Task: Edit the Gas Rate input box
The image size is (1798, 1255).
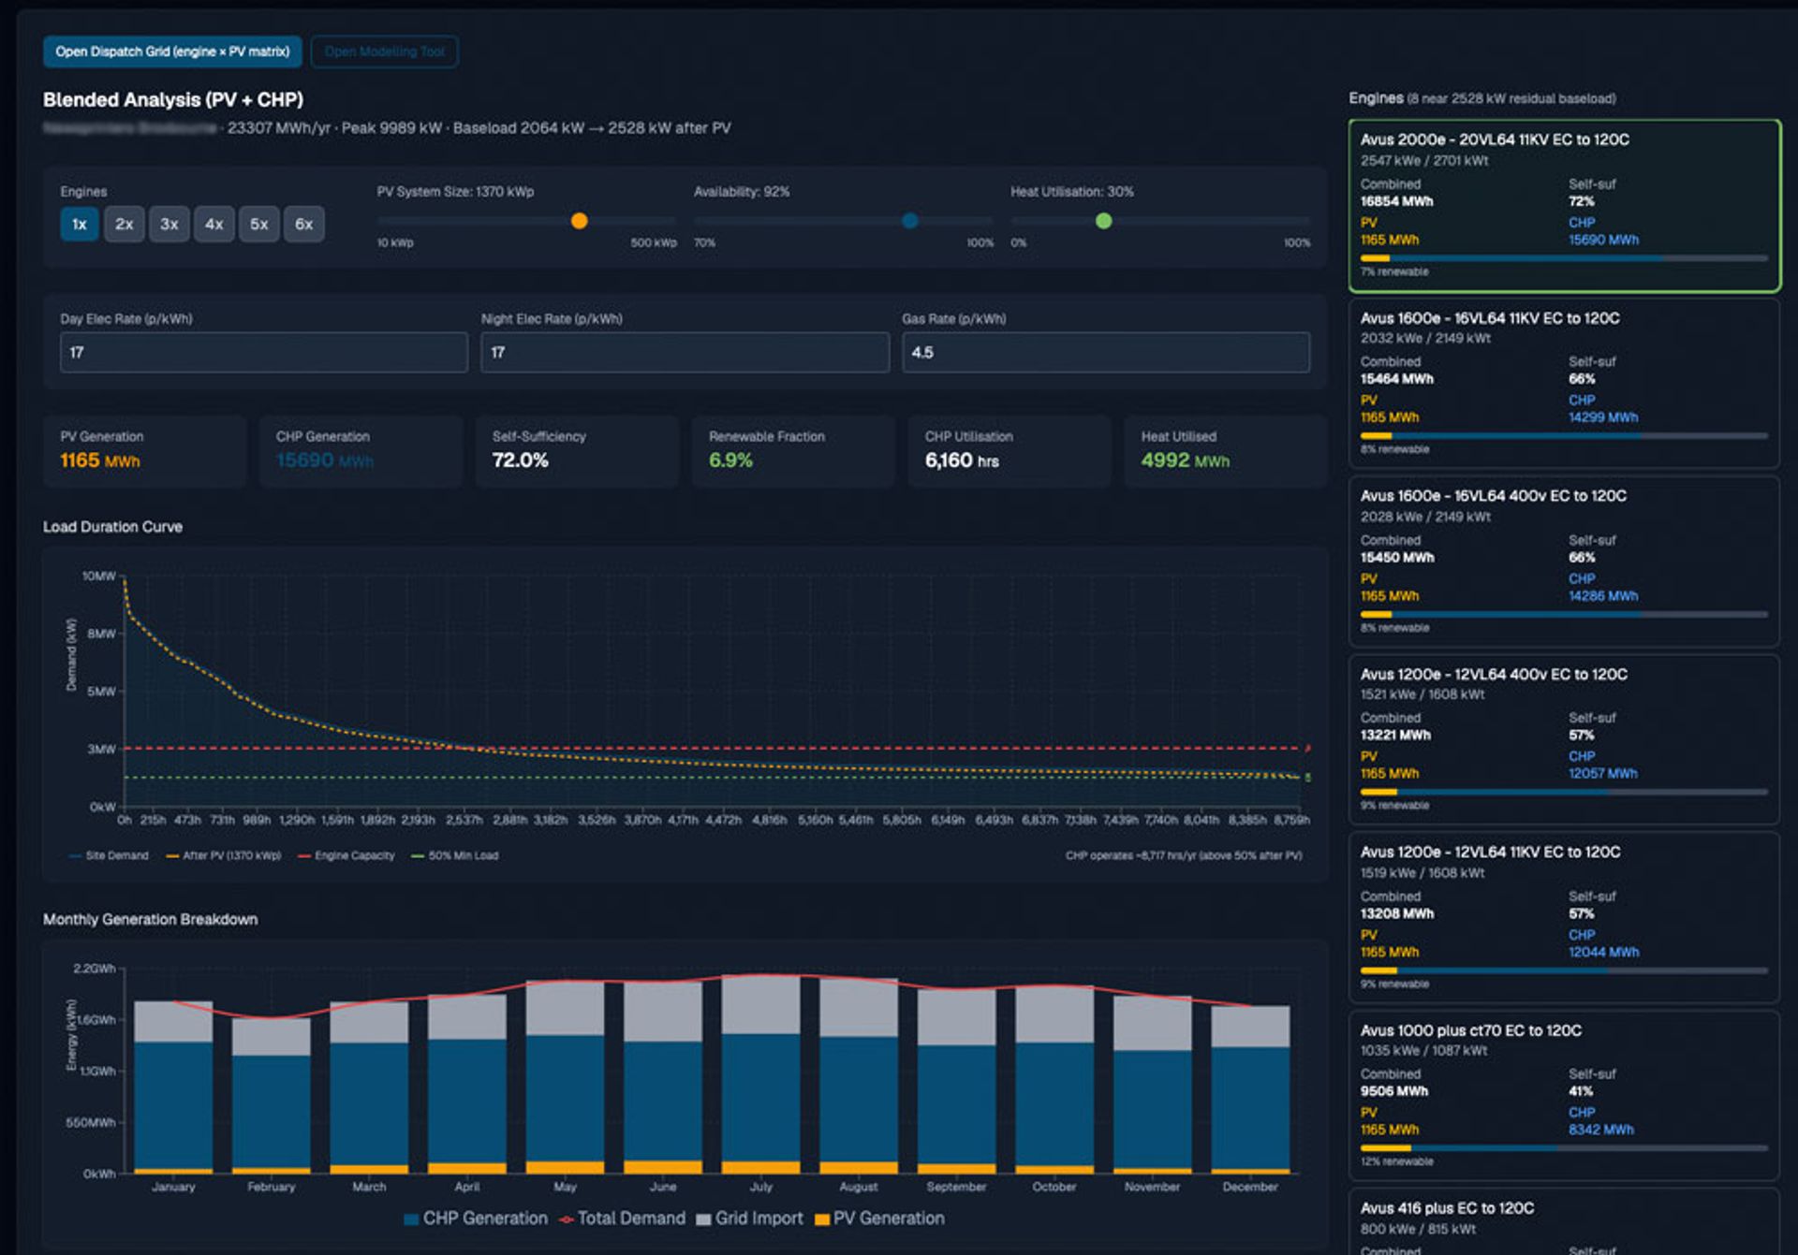Action: tap(1106, 353)
